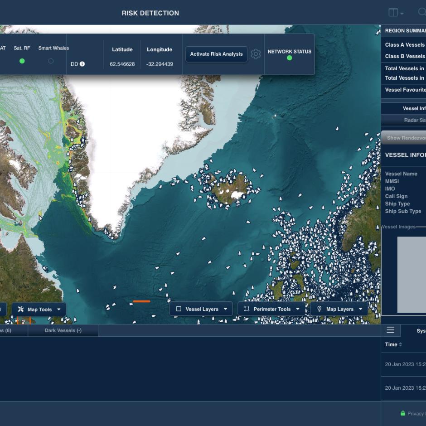Image resolution: width=426 pixels, height=426 pixels.
Task: Expand the Map Layers dropdown arrow
Action: tap(361, 309)
